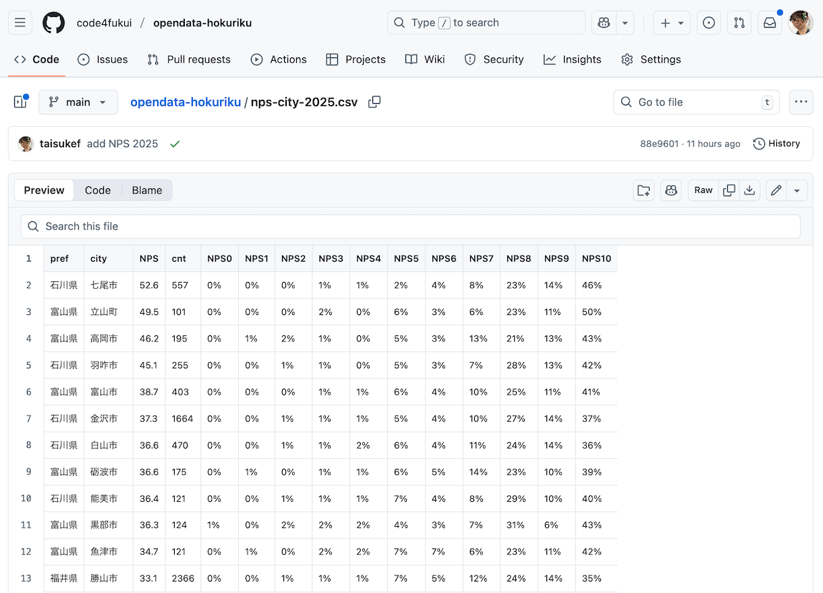Open the Insights tab
The height and width of the screenshot is (593, 823).
[572, 59]
